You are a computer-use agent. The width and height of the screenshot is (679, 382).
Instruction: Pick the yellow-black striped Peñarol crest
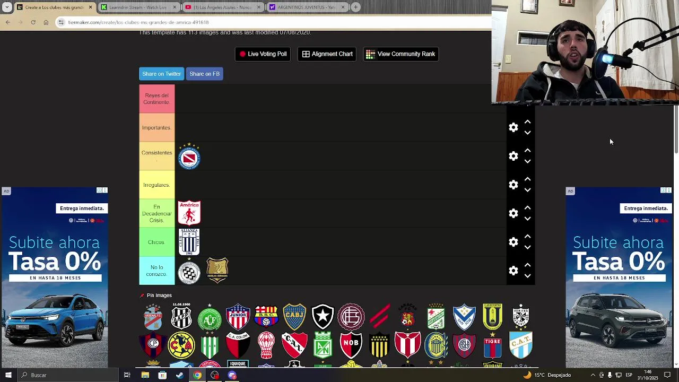tap(379, 345)
